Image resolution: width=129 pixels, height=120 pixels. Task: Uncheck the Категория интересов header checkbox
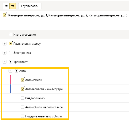click(x=5, y=15)
